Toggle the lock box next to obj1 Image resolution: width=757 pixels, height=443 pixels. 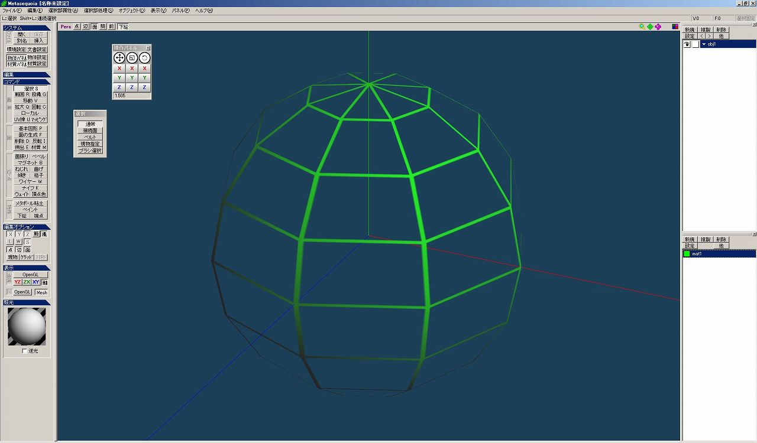click(695, 44)
